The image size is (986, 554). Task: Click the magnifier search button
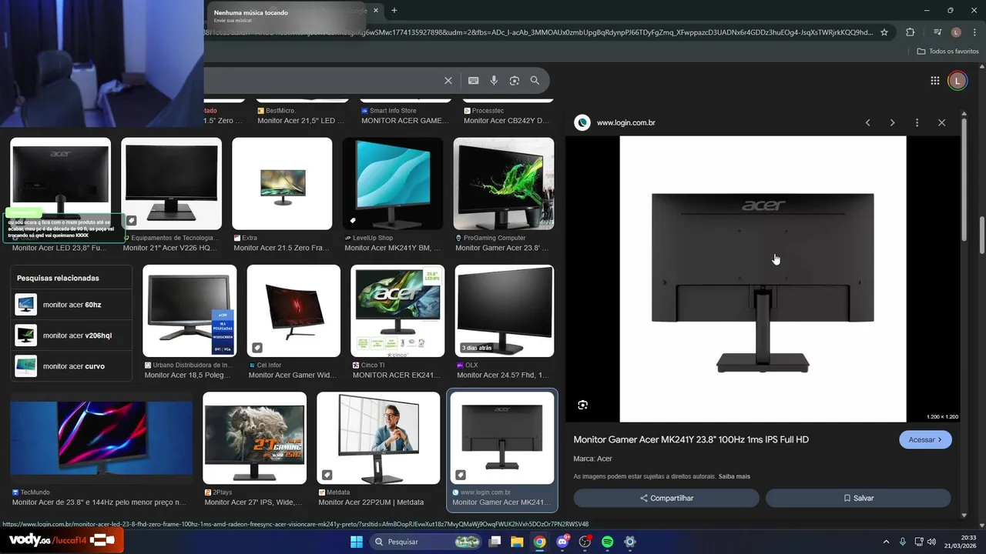point(535,81)
